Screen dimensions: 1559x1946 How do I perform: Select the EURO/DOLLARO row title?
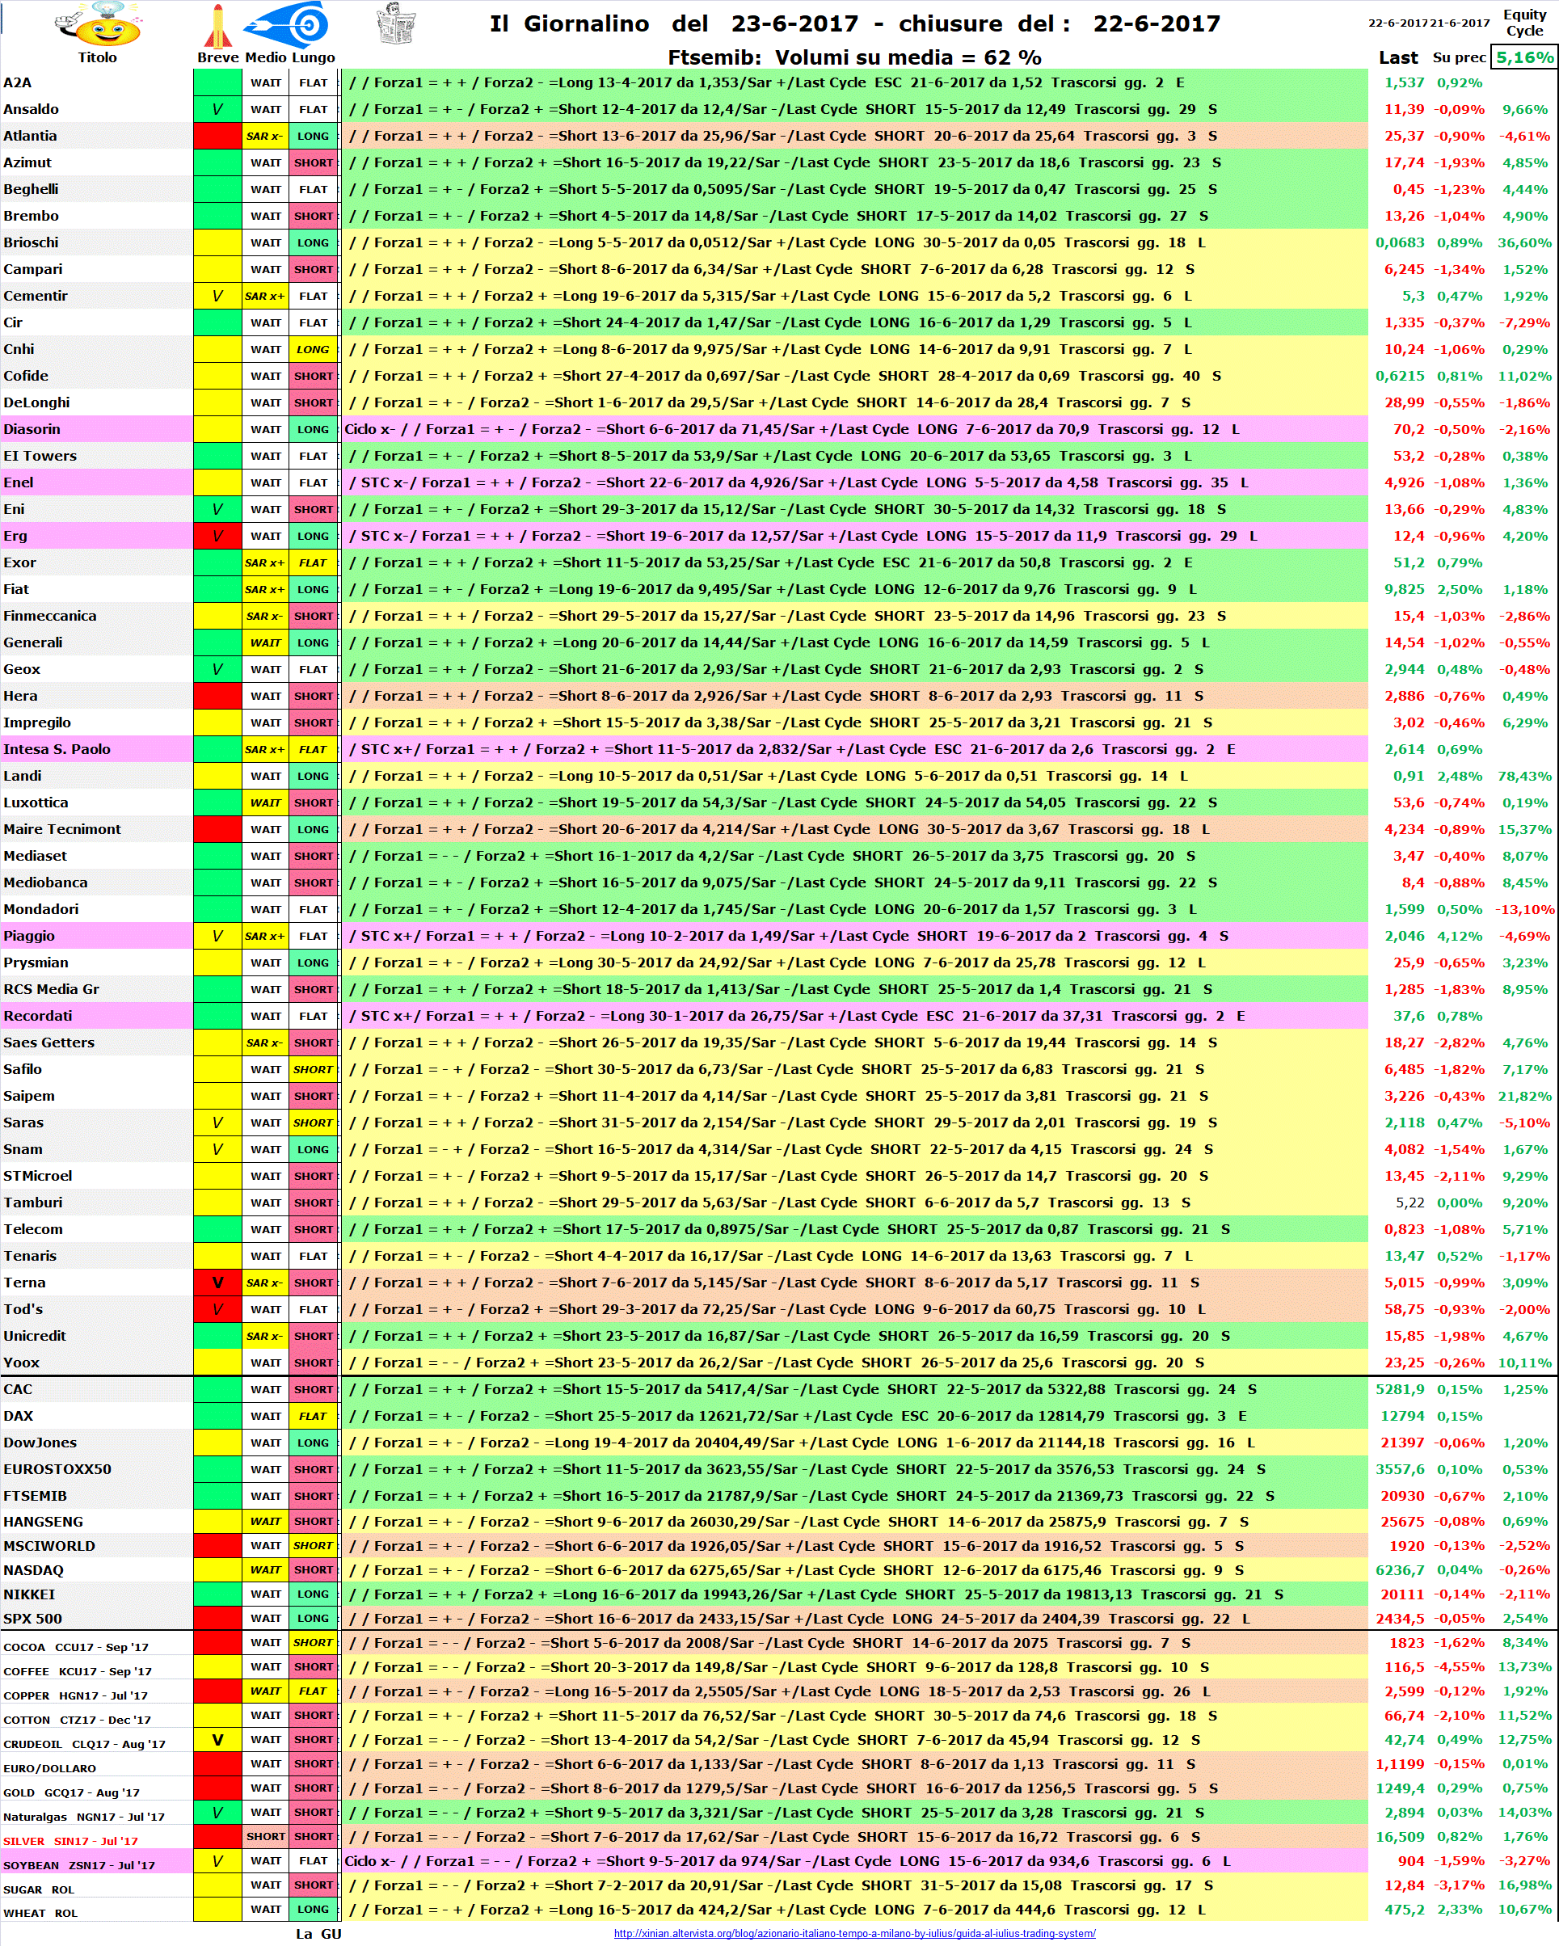(49, 1768)
